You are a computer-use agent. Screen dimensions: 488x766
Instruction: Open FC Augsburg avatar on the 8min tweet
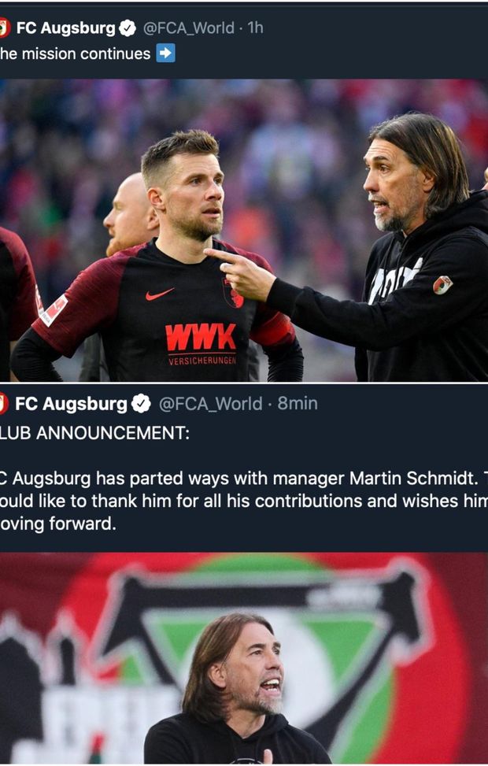coord(3,404)
